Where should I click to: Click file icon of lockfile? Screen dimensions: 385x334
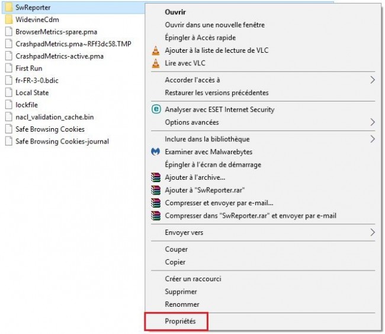point(9,105)
